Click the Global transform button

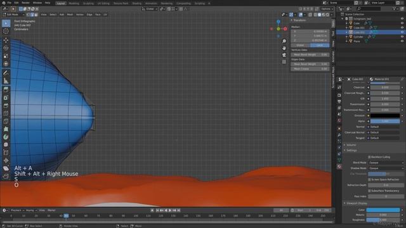click(x=300, y=45)
